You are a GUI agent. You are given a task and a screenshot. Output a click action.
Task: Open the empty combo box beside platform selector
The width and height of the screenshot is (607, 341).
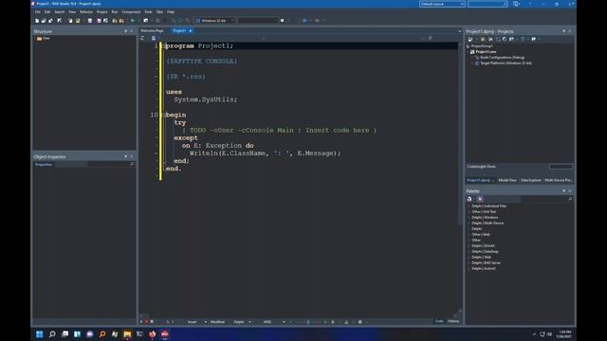[258, 21]
